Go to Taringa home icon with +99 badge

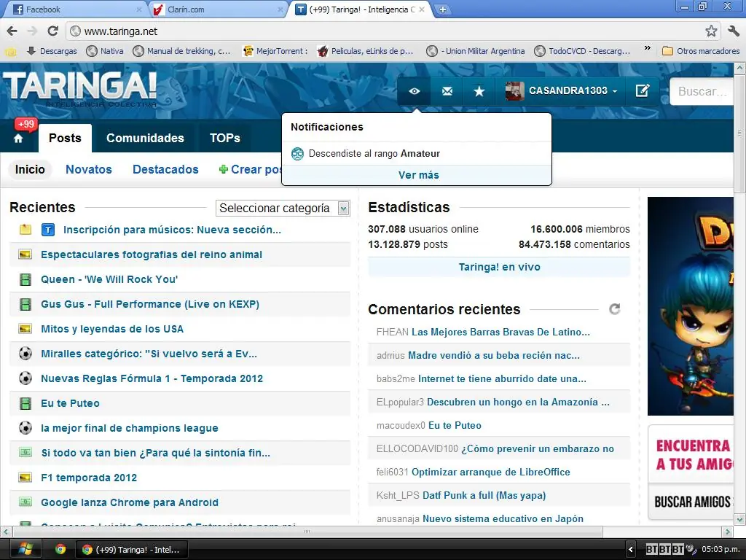(x=18, y=138)
